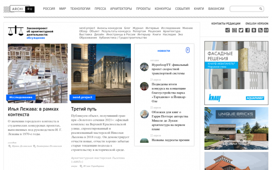Open the Instagram profile icon
Image resolution: width=272 pixels, height=170 pixels.
click(234, 30)
